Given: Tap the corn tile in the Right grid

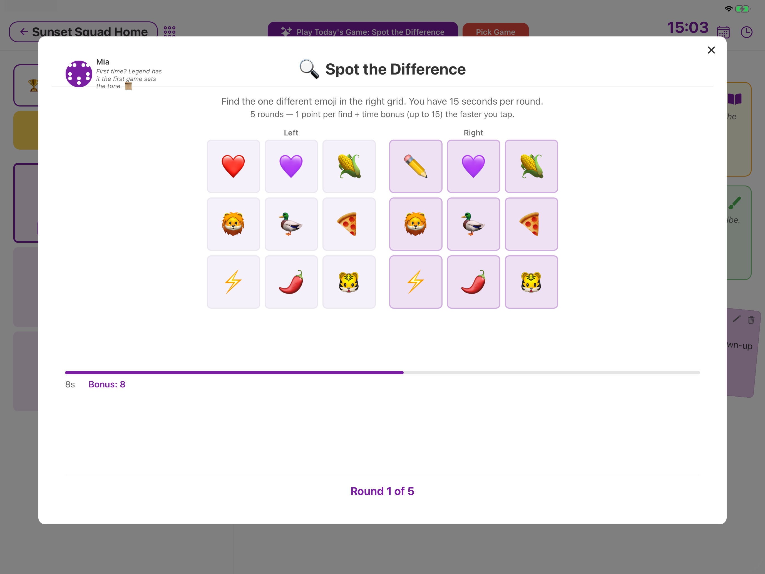Looking at the screenshot, I should pos(531,166).
